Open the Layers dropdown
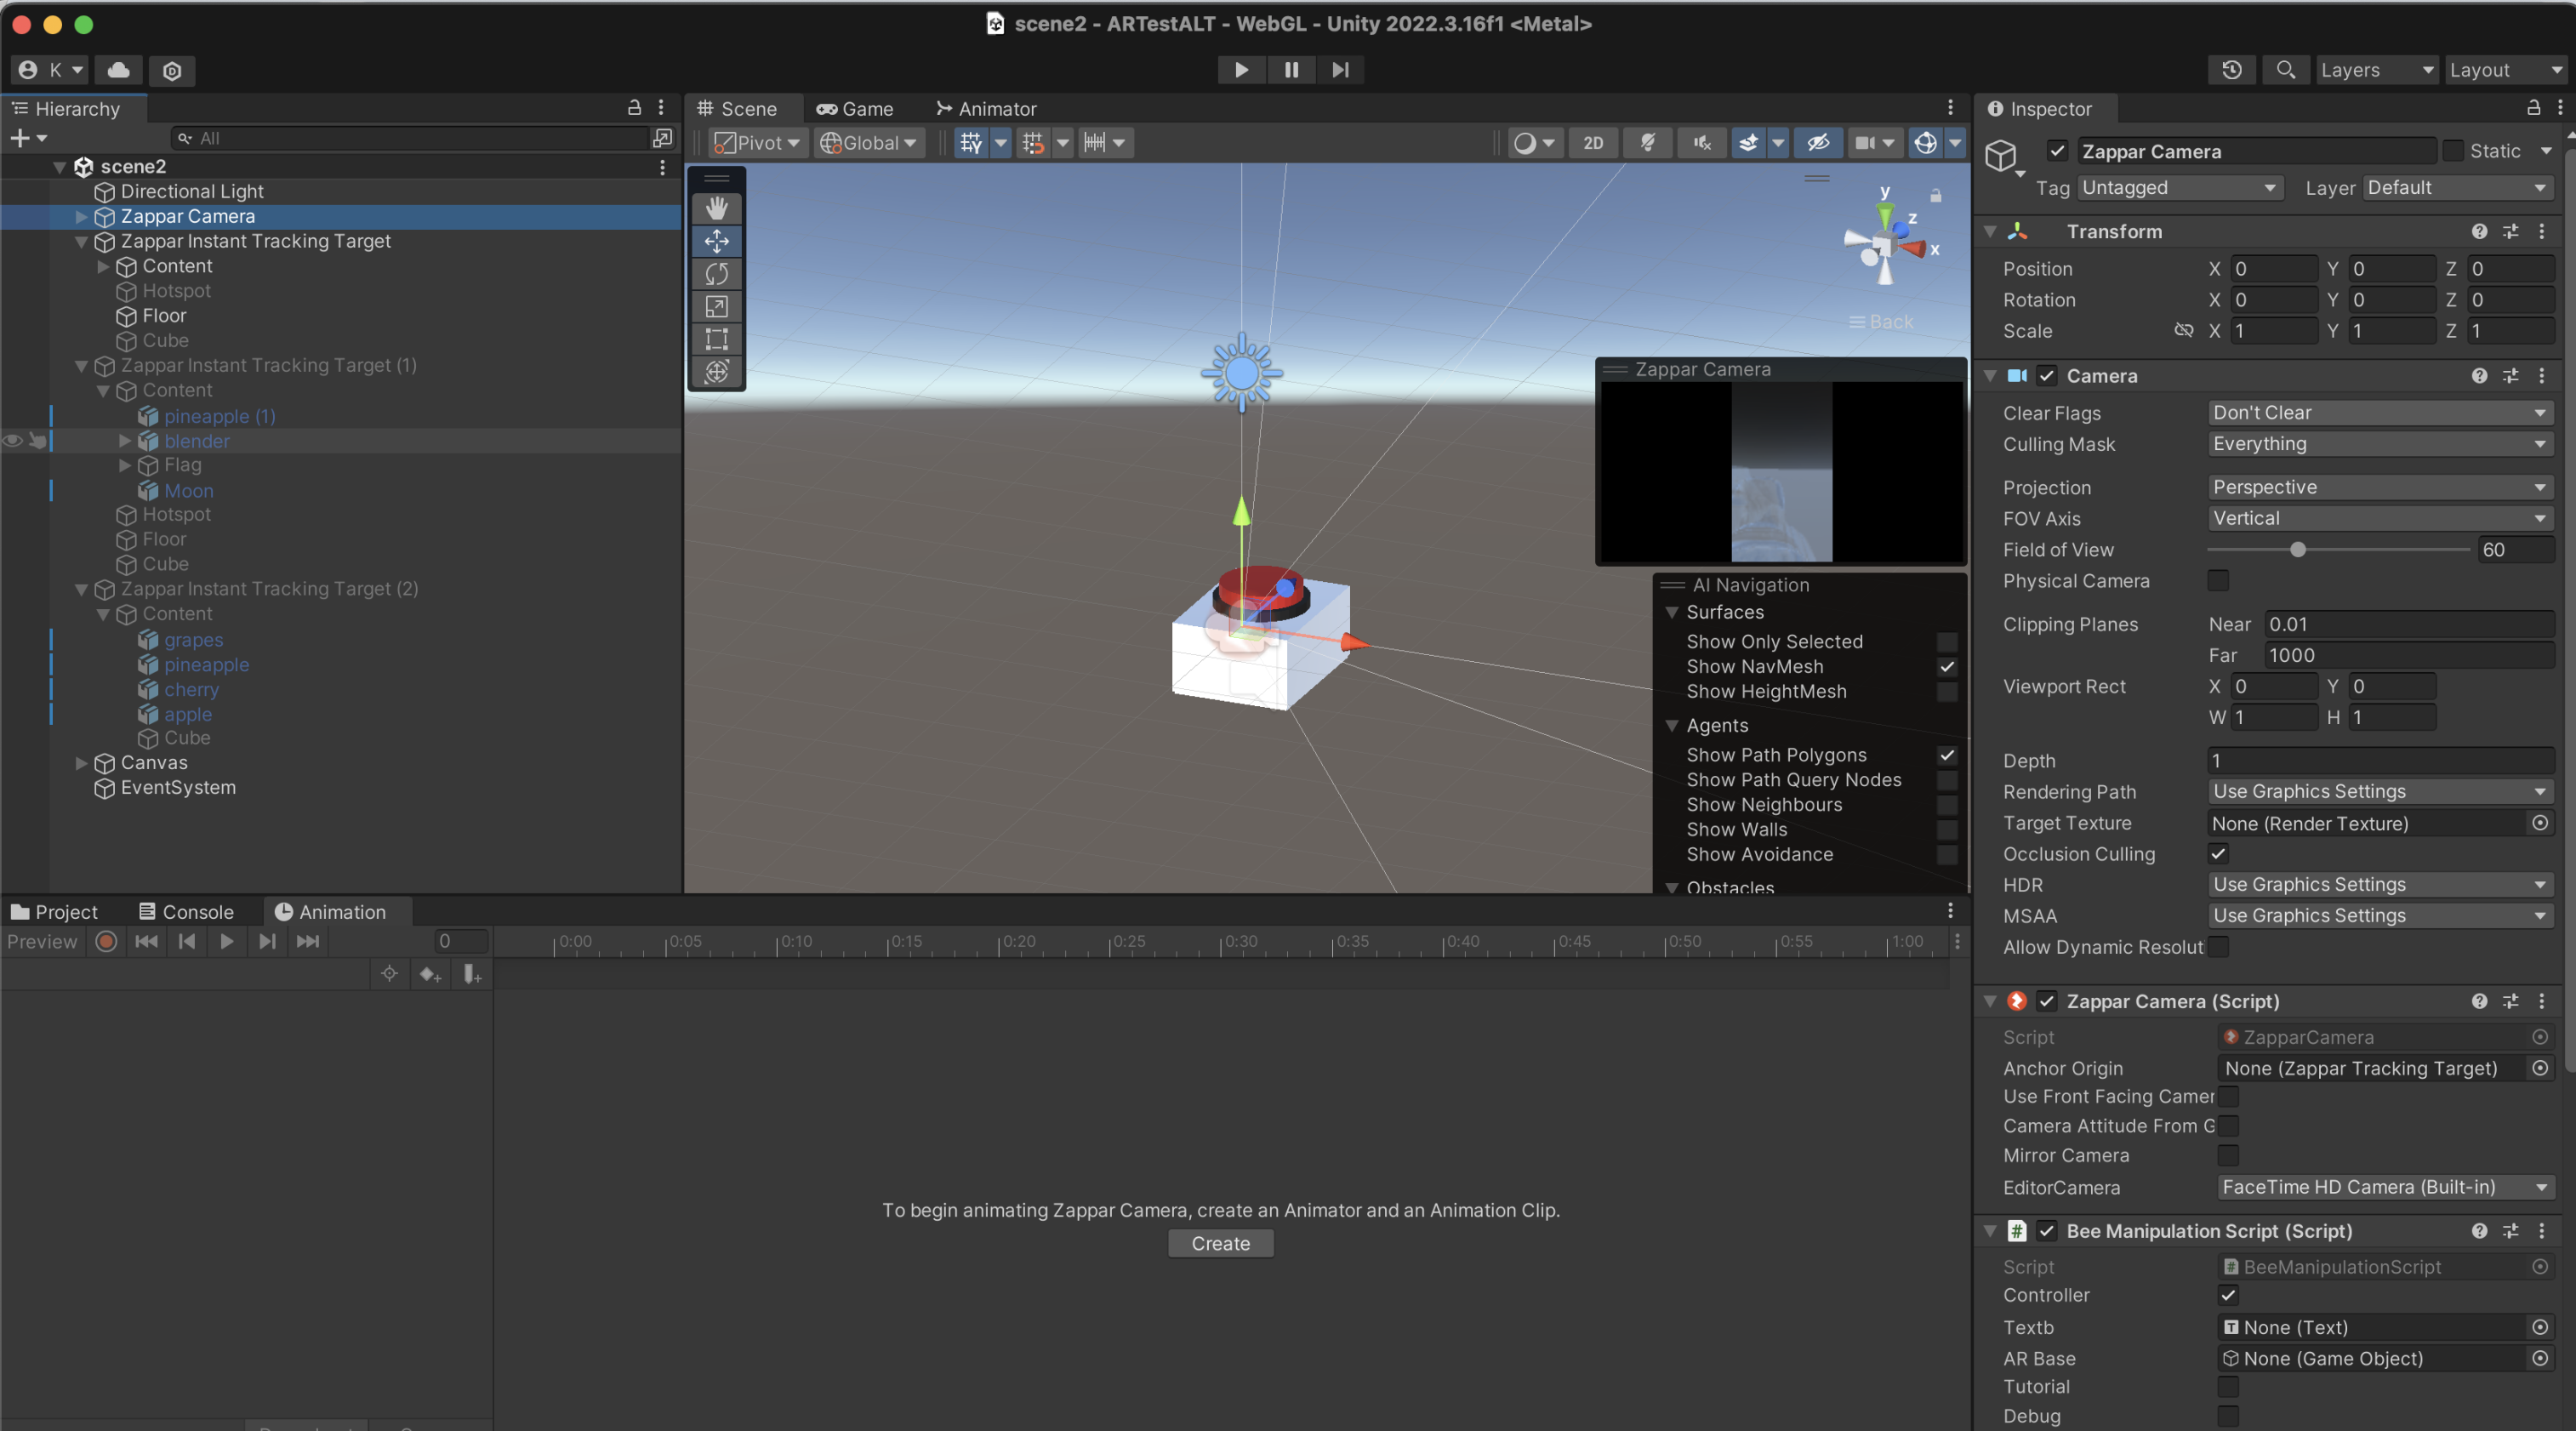The height and width of the screenshot is (1431, 2576). coord(2376,70)
